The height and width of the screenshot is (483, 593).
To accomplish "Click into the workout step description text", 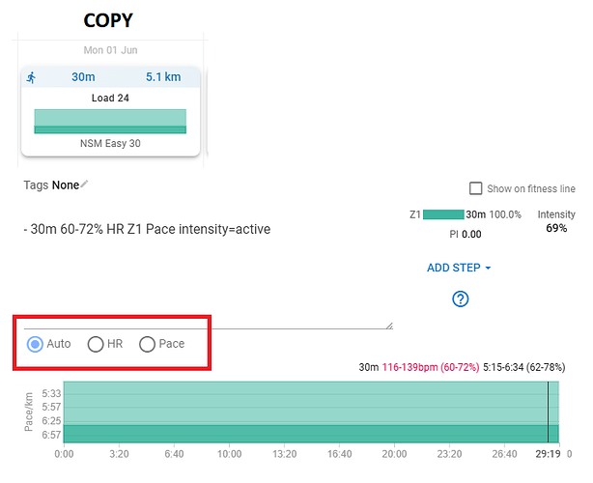I will point(147,229).
